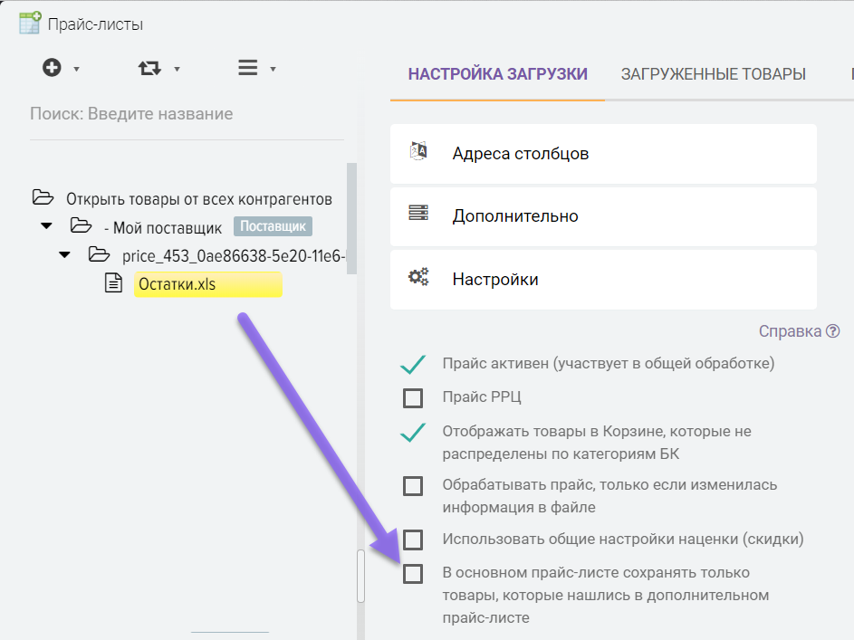The width and height of the screenshot is (854, 640).
Task: Enable the Прайс РРЦ checkbox
Action: [x=413, y=397]
